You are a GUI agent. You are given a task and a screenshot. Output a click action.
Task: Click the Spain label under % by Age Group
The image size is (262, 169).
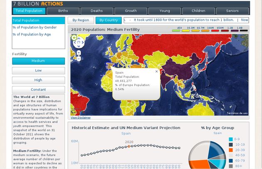[218, 133]
